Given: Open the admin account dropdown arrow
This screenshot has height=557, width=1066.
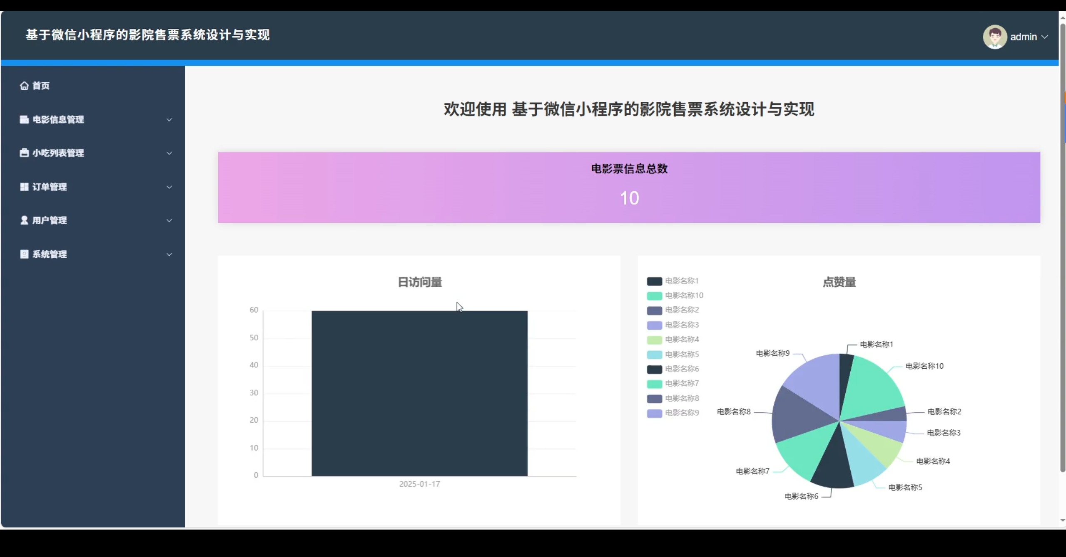Looking at the screenshot, I should pyautogui.click(x=1044, y=37).
